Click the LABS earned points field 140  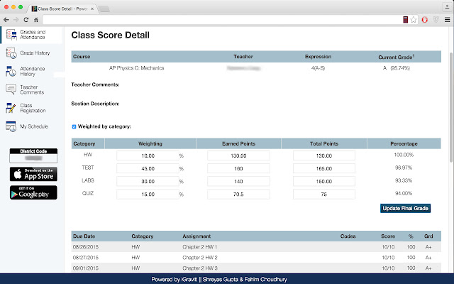[x=238, y=182]
